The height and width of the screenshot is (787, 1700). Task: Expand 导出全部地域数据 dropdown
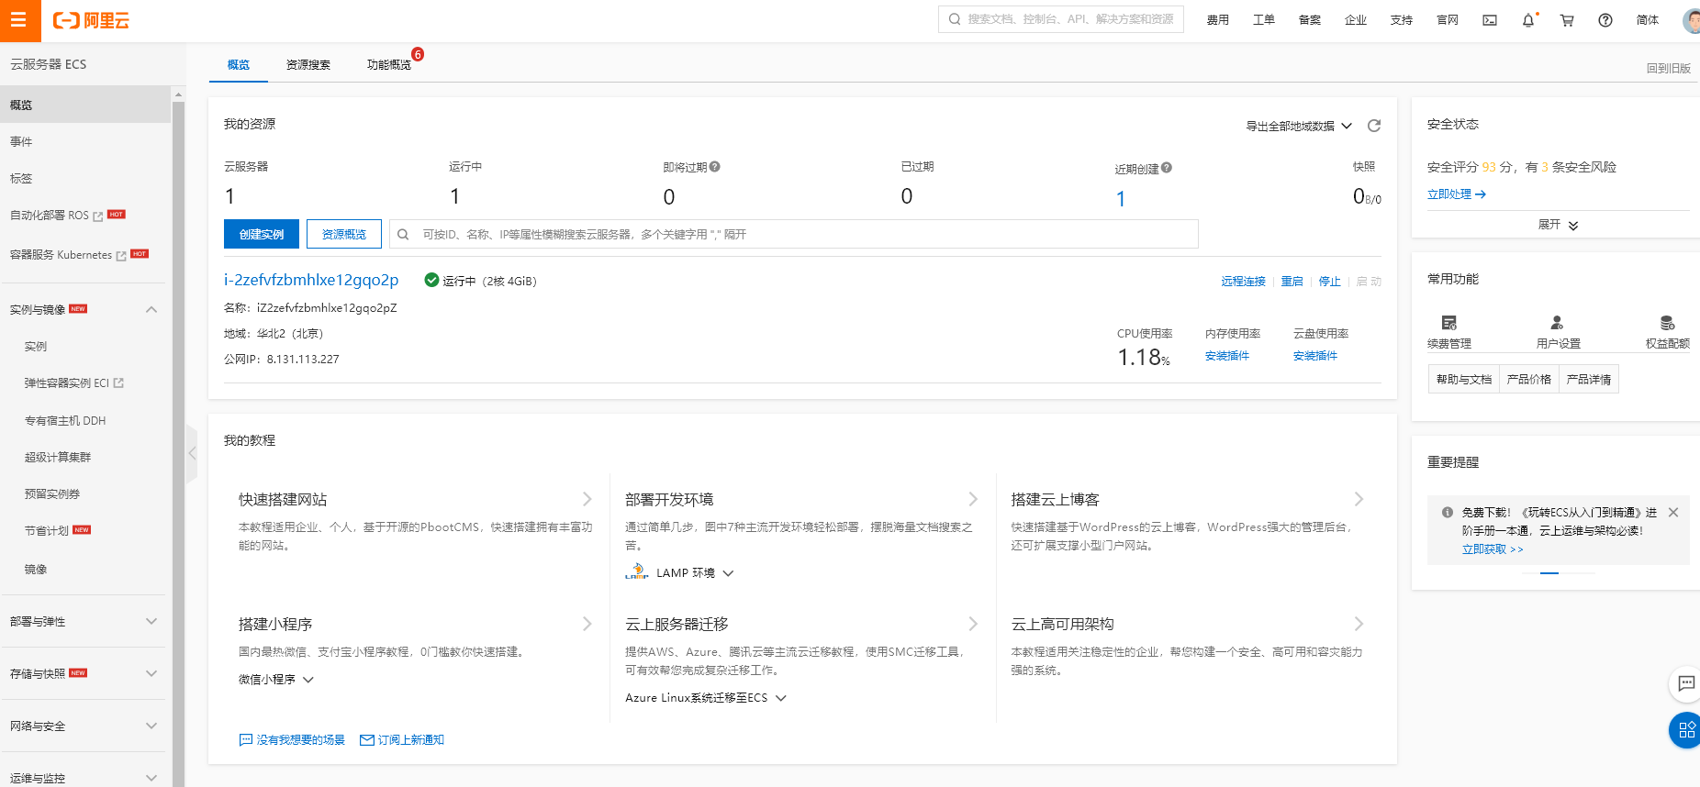1299,127
